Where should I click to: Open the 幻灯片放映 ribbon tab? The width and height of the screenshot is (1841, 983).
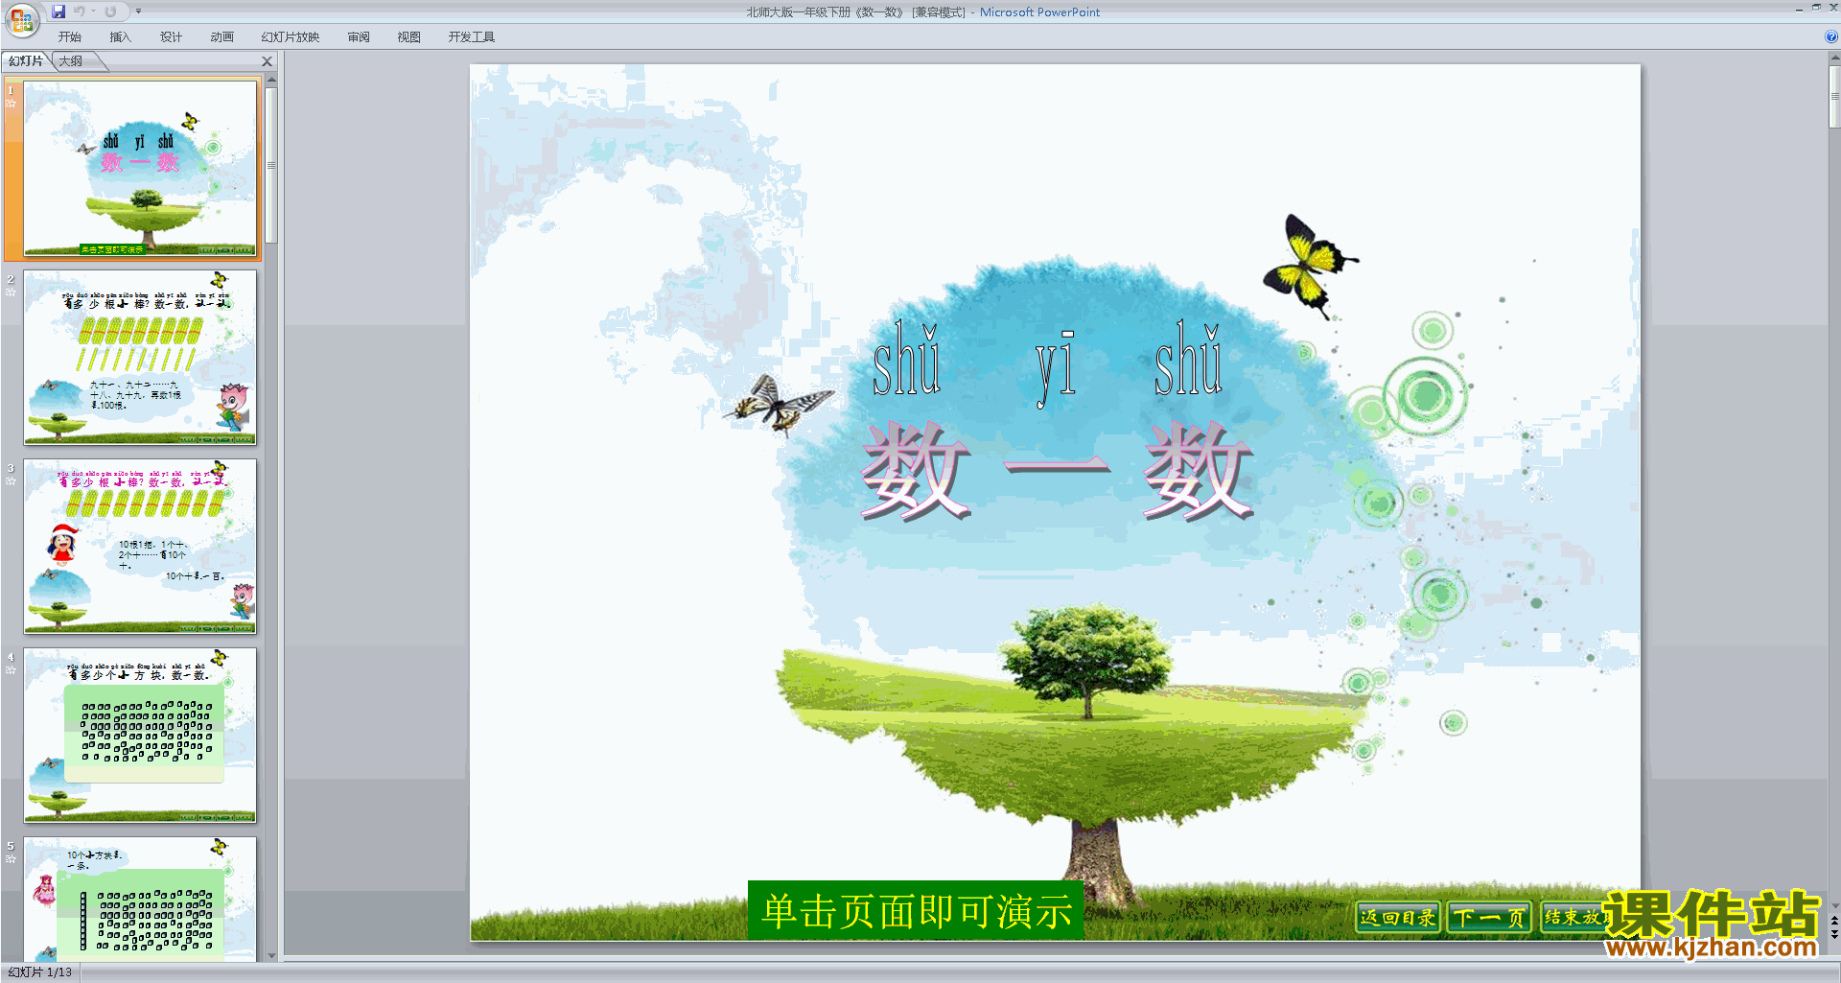click(291, 37)
